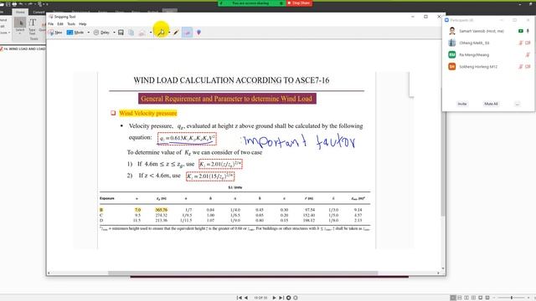The height and width of the screenshot is (301, 536).
Task: Click the previous view circle icon
Action: point(288,298)
